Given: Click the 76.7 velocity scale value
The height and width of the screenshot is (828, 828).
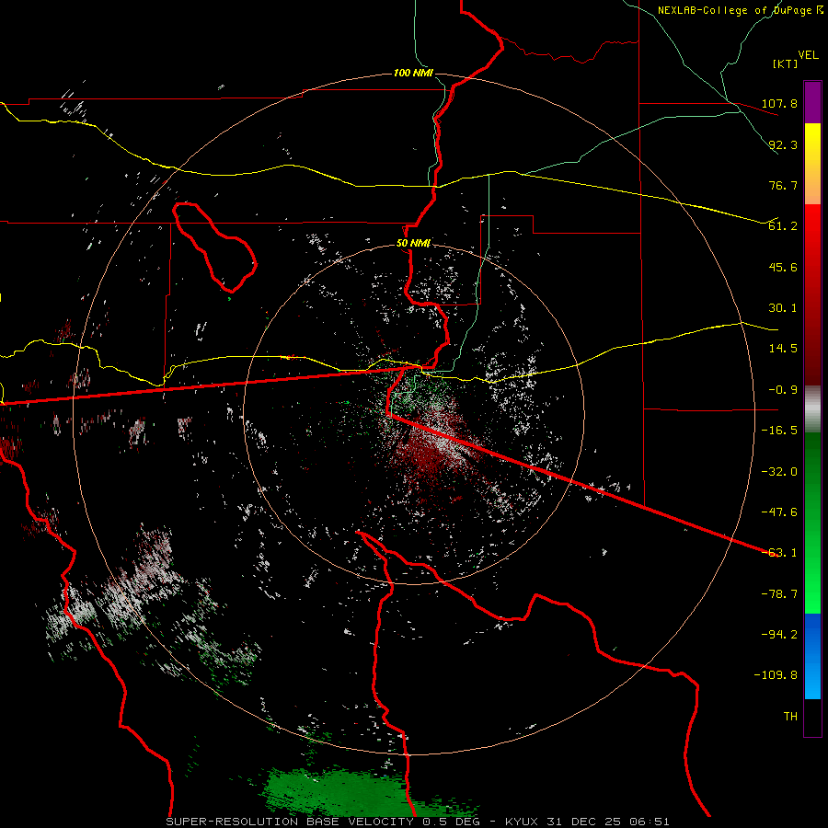Looking at the screenshot, I should [783, 185].
